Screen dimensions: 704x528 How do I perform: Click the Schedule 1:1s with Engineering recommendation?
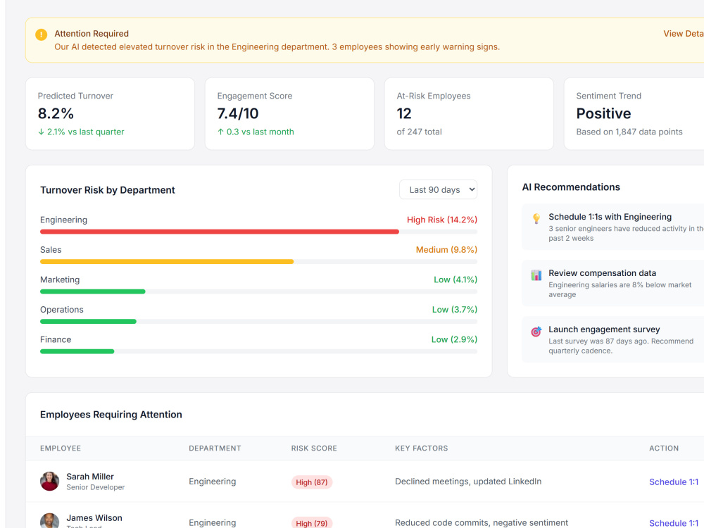pos(613,227)
